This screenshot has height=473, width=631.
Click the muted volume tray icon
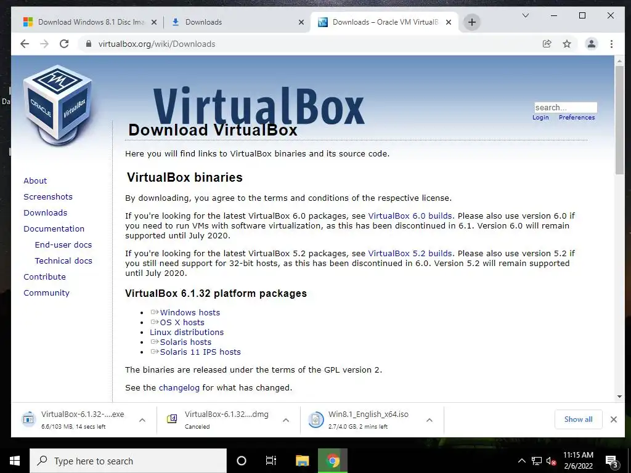pyautogui.click(x=552, y=461)
